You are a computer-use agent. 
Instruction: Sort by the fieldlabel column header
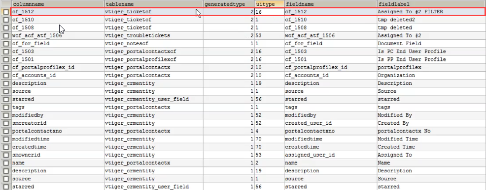(431, 4)
